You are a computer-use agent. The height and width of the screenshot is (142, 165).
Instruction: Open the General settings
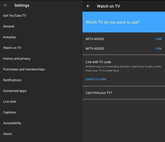pos(41,26)
